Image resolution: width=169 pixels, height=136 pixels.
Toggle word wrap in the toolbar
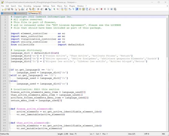70,9
